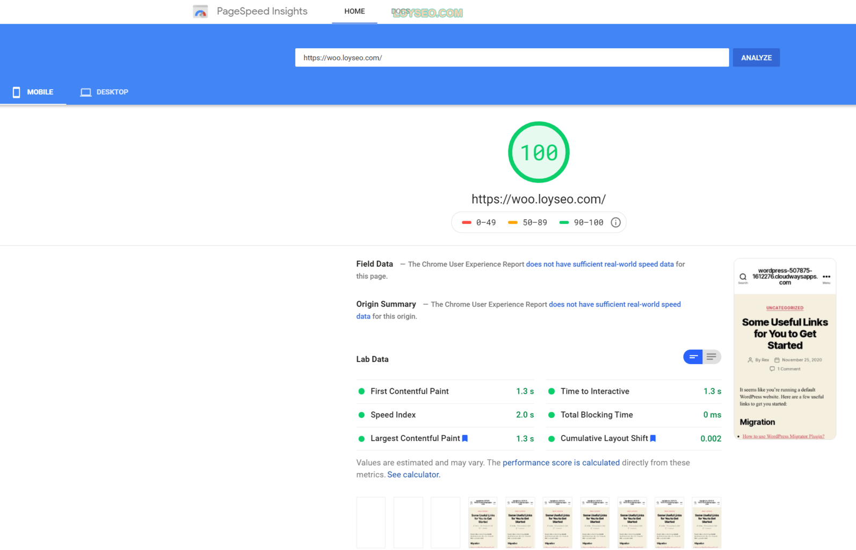Click the URL input field
Image resolution: width=856 pixels, height=550 pixels.
[512, 57]
